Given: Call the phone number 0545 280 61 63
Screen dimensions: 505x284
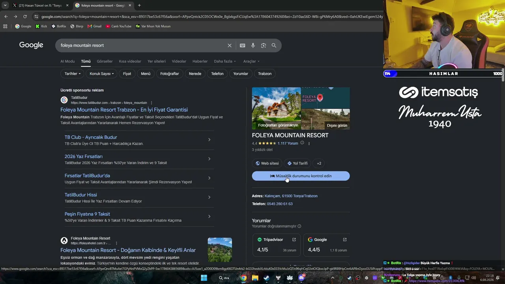Looking at the screenshot, I should (280, 204).
